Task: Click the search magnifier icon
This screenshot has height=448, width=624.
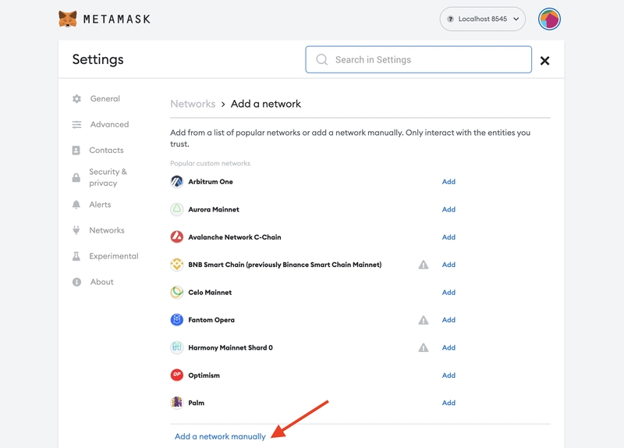Action: pyautogui.click(x=321, y=60)
